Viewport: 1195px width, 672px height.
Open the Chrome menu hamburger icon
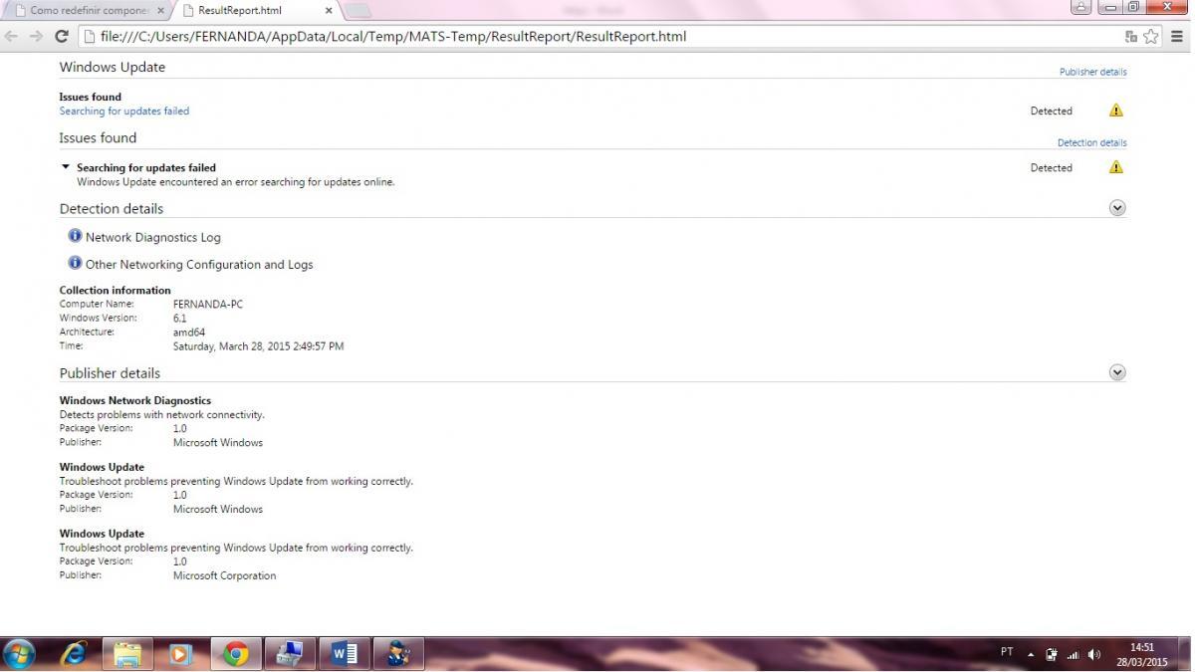pos(1178,37)
